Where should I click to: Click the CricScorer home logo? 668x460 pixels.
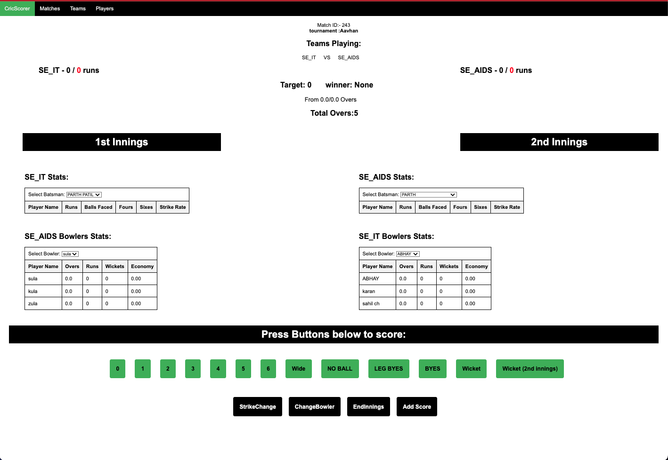pyautogui.click(x=17, y=8)
